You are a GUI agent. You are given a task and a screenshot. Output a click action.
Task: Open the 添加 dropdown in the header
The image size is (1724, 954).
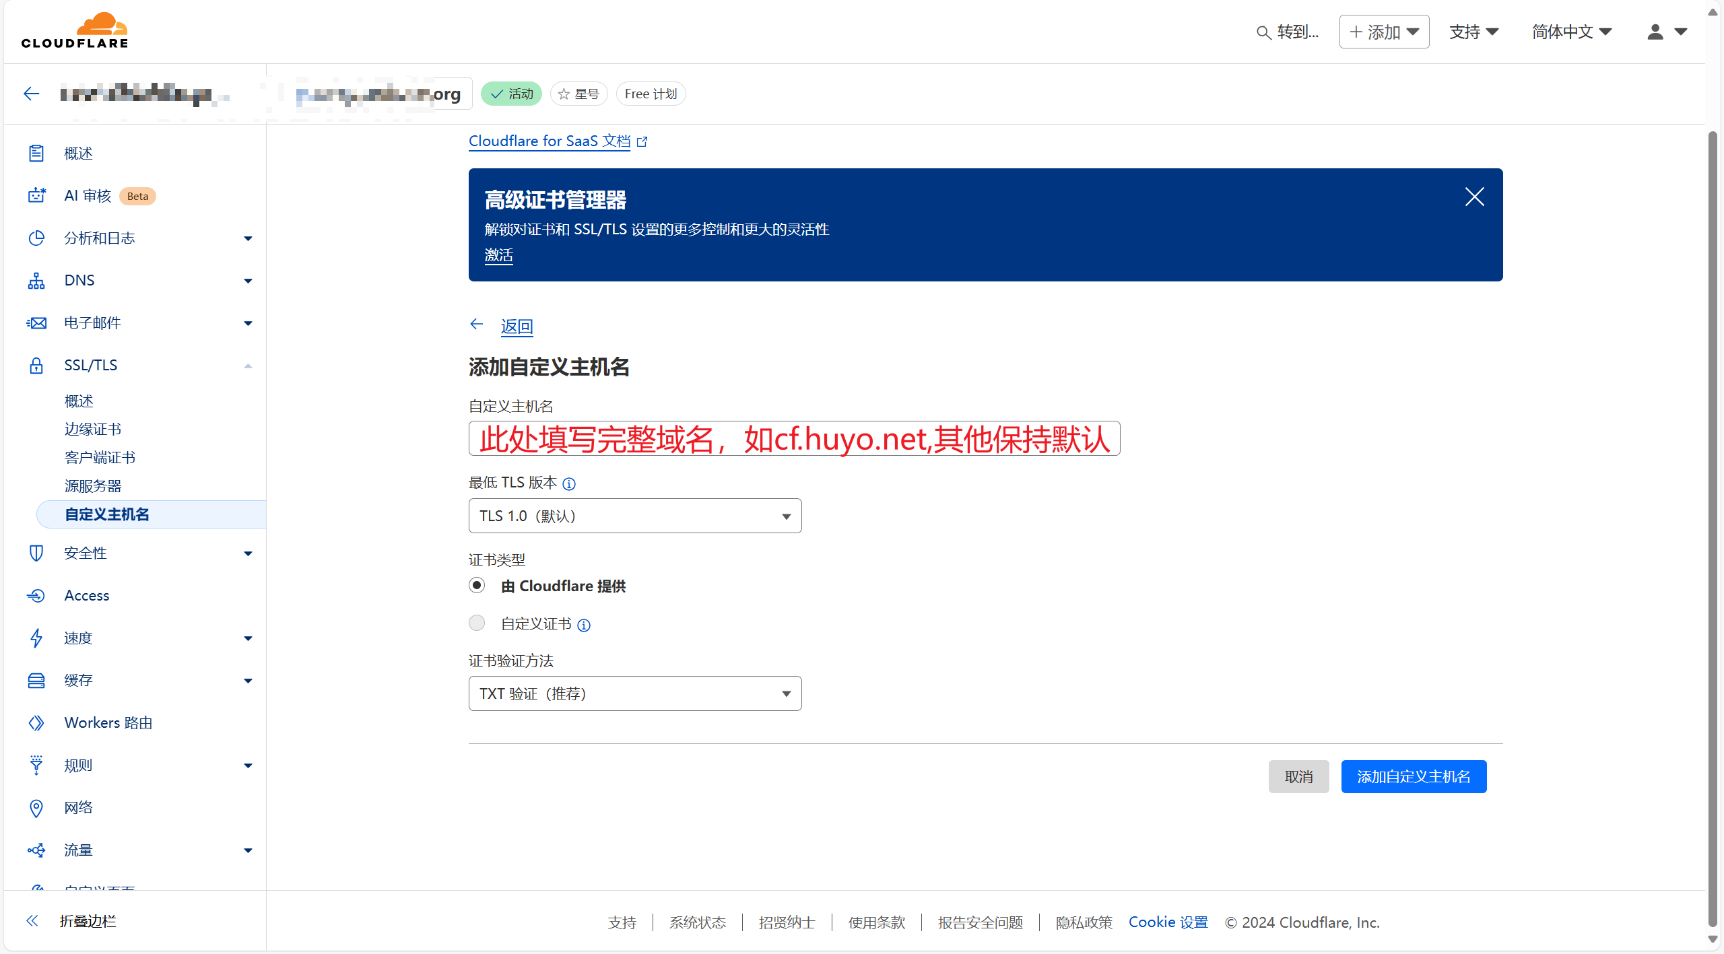[x=1384, y=32]
